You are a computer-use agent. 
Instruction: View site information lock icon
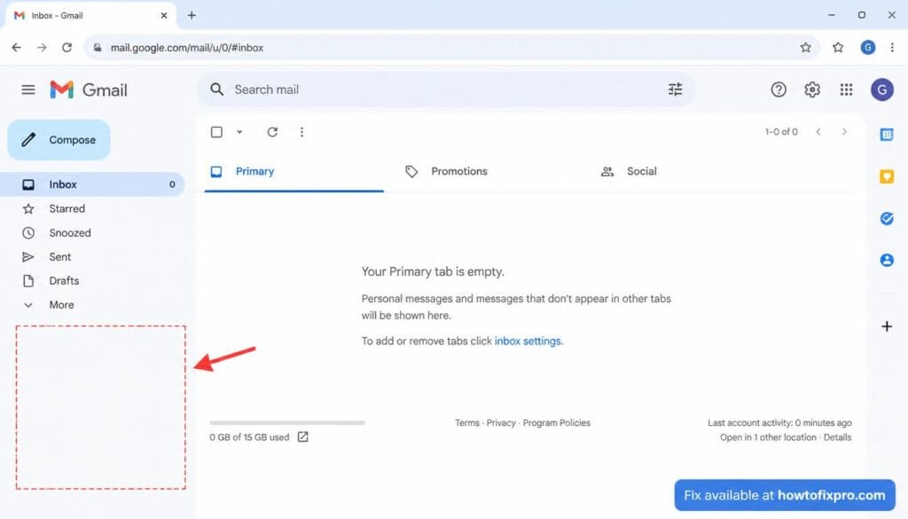(98, 48)
